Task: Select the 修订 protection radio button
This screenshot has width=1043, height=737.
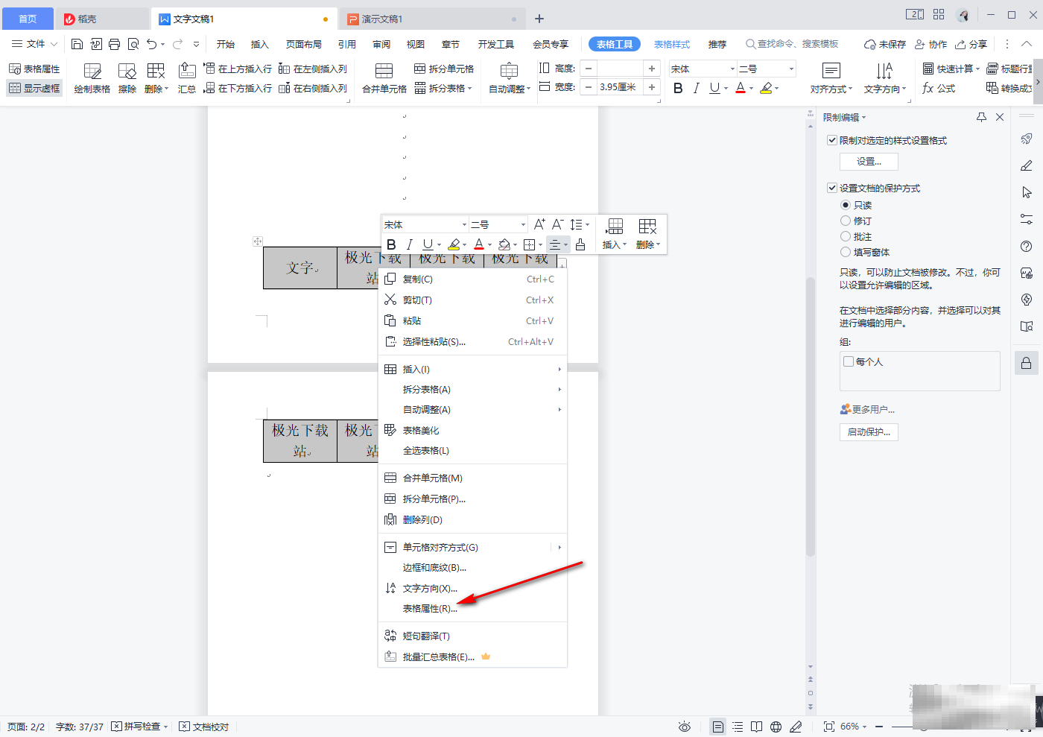Action: pyautogui.click(x=846, y=220)
